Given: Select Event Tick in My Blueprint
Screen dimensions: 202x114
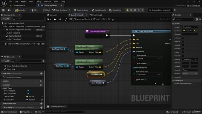Looking at the screenshot, I should pyautogui.click(x=11, y=69).
